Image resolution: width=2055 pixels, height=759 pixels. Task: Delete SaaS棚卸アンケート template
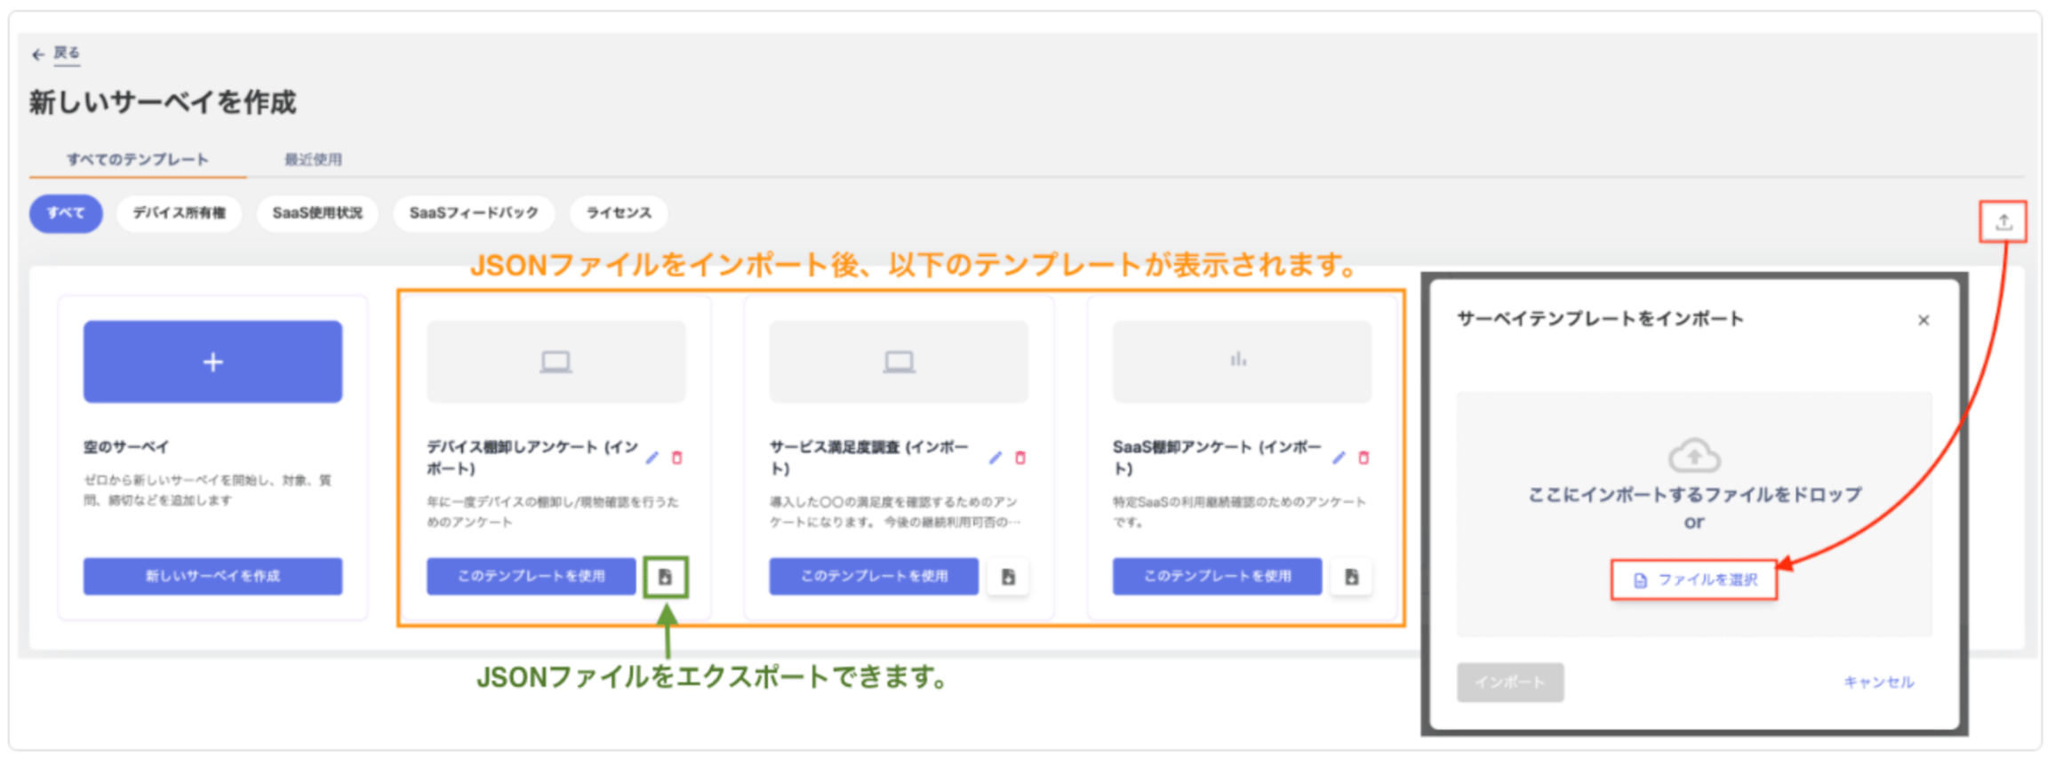pos(1363,458)
